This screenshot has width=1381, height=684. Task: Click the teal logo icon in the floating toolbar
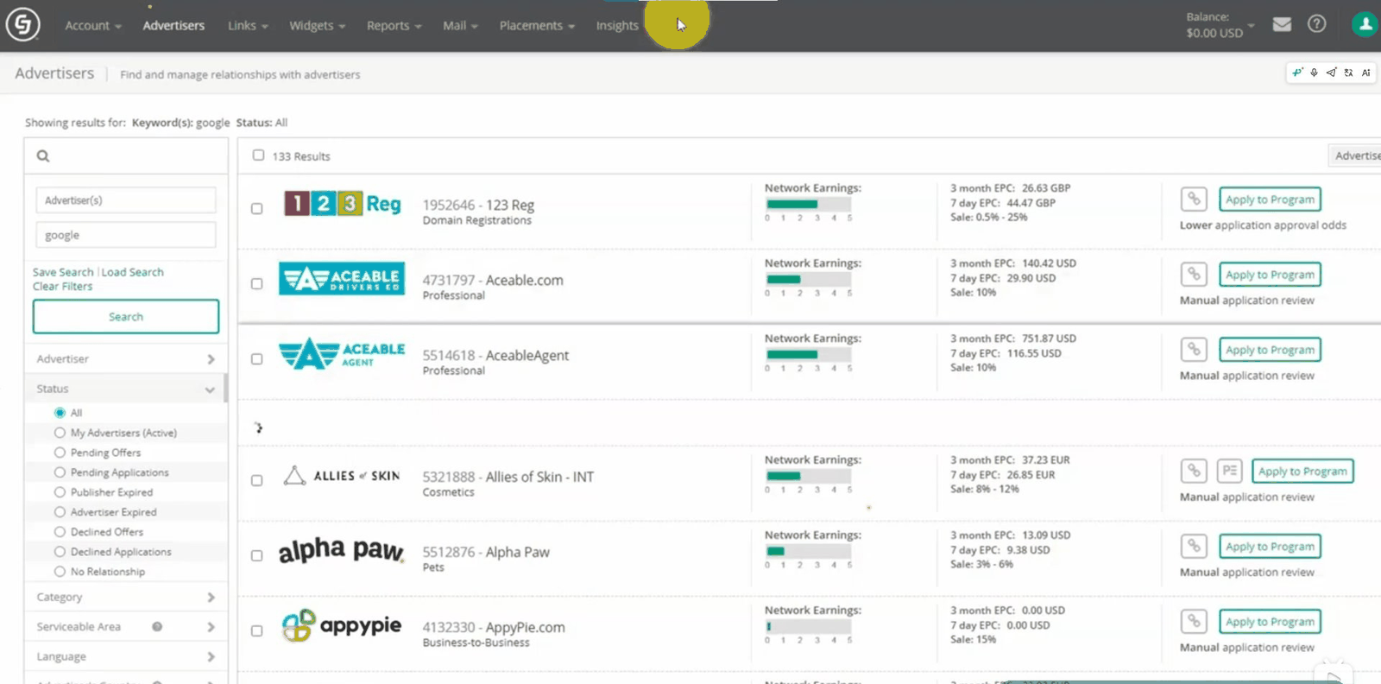tap(1297, 73)
